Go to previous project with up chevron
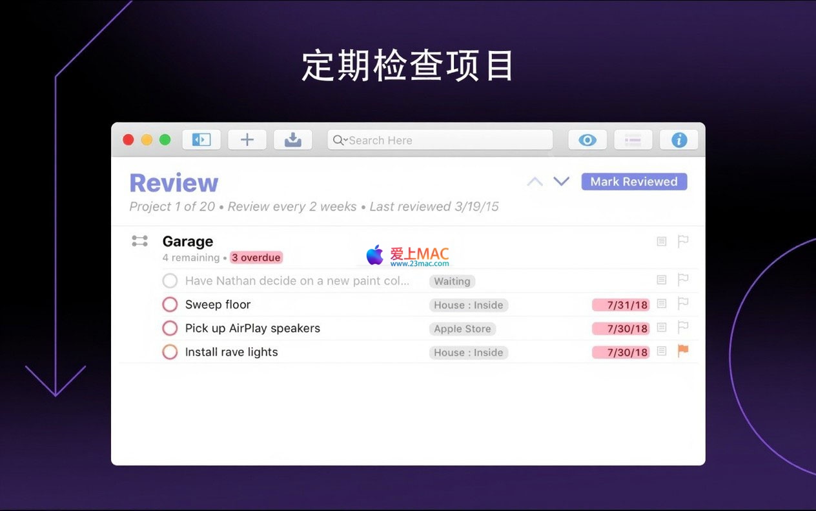The width and height of the screenshot is (816, 511). coord(535,182)
